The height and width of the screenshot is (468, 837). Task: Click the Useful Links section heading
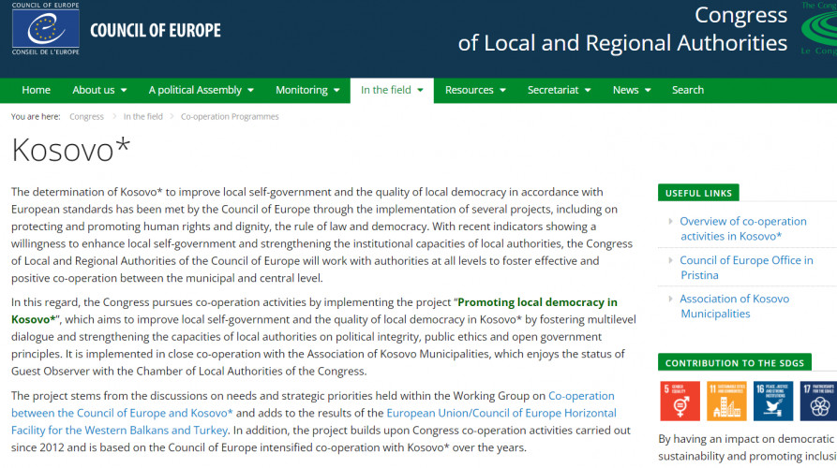(x=698, y=193)
